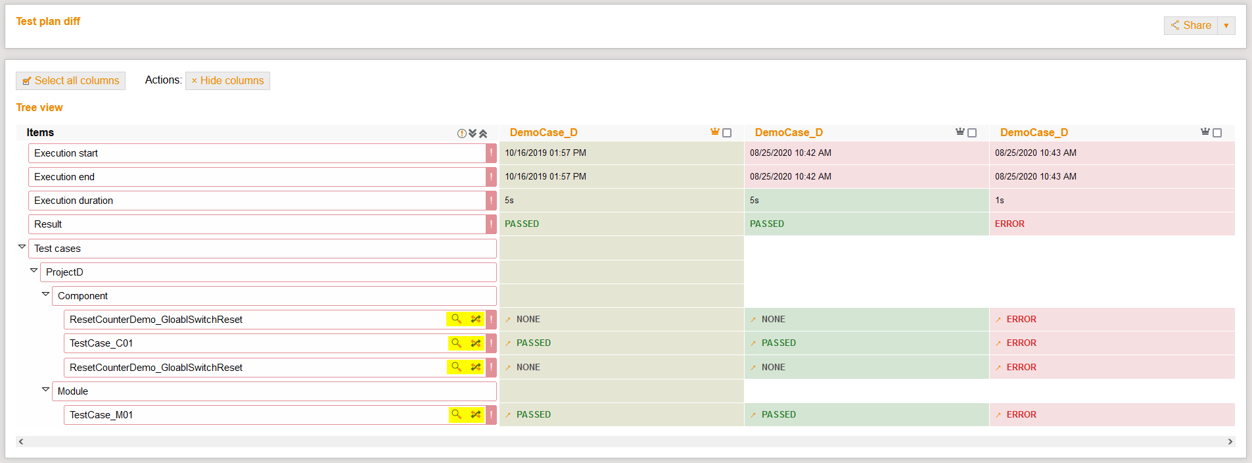Click the difference marker on Execution start row
The width and height of the screenshot is (1252, 463).
pos(491,153)
